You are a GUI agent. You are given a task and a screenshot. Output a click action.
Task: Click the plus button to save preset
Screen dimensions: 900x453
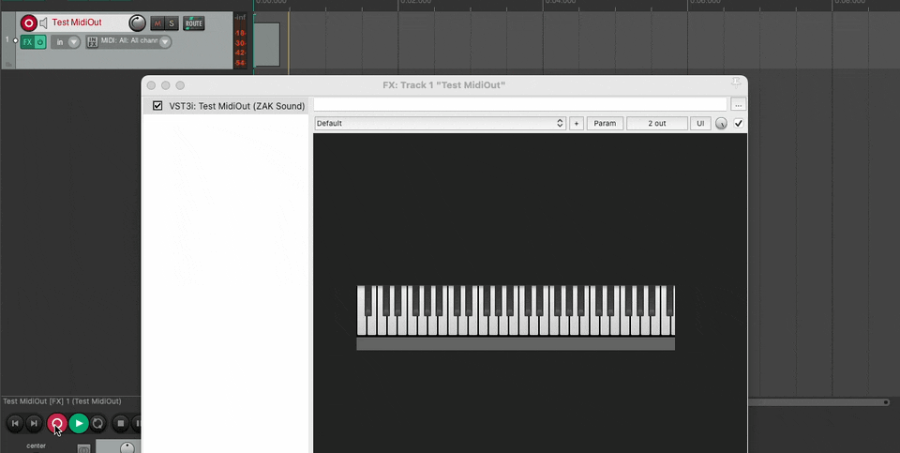click(x=577, y=124)
